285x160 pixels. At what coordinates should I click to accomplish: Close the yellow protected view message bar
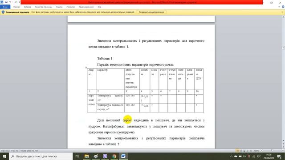[282, 12]
